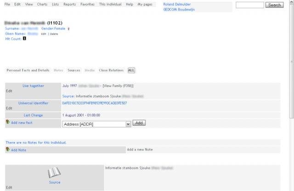Open the Address [ADDR] fact dropdown
The width and height of the screenshot is (294, 191).
pyautogui.click(x=96, y=124)
